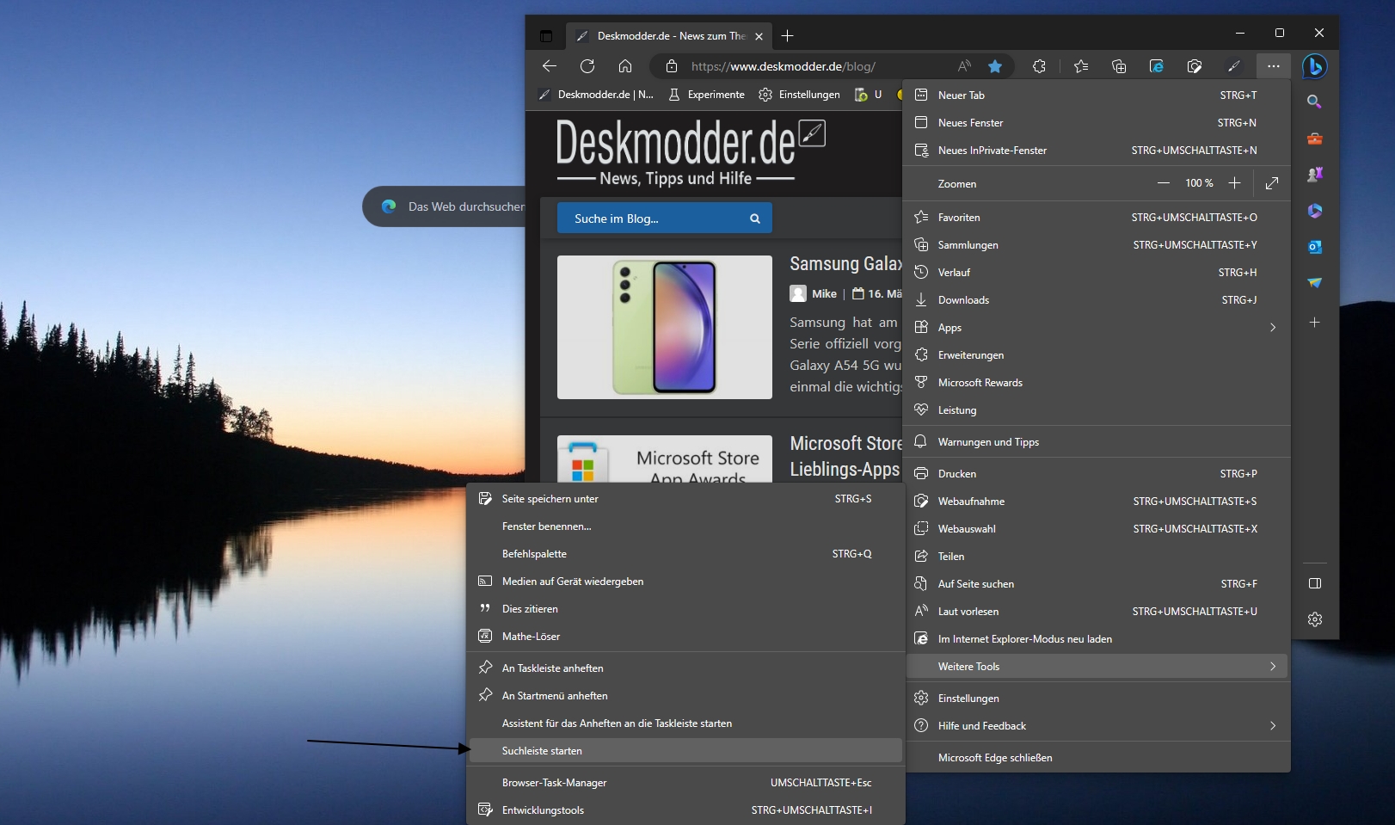1395x825 pixels.
Task: Choose Fenster benennen… entry
Action: (685, 526)
